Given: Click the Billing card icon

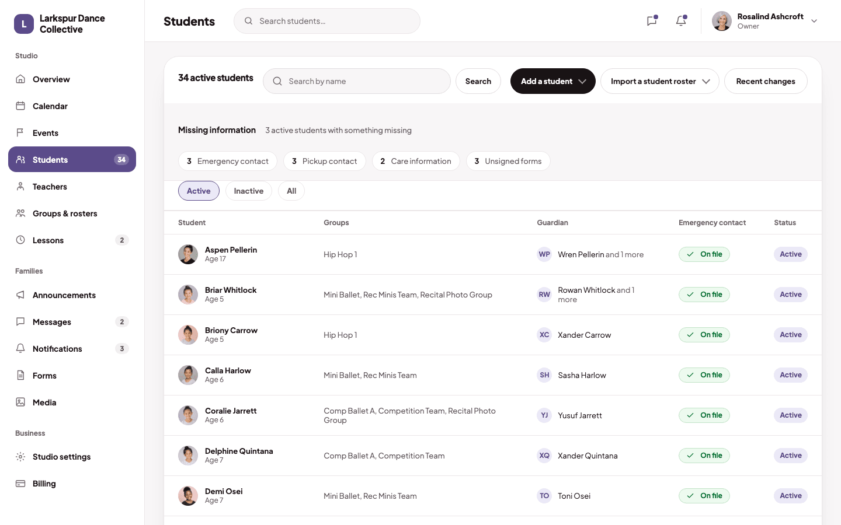Looking at the screenshot, I should coord(20,484).
